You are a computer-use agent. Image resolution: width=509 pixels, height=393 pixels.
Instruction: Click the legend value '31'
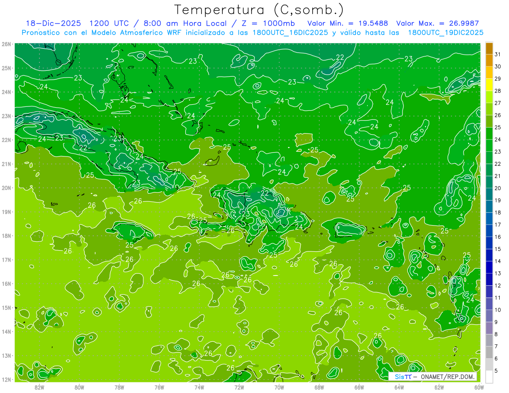pyautogui.click(x=498, y=54)
